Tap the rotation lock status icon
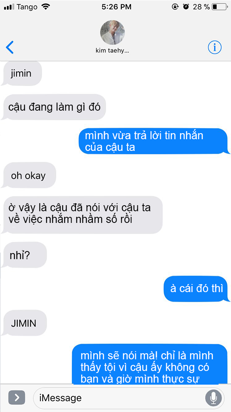Screen dimensions: 231x412 click(x=175, y=7)
